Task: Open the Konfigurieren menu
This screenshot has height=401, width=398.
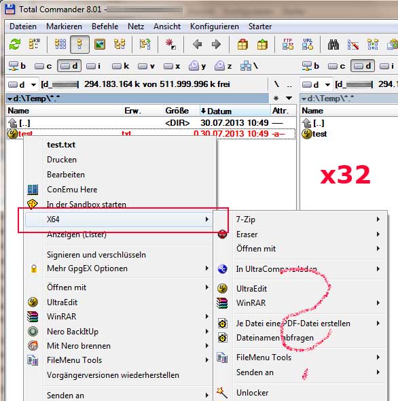Action: pyautogui.click(x=214, y=27)
